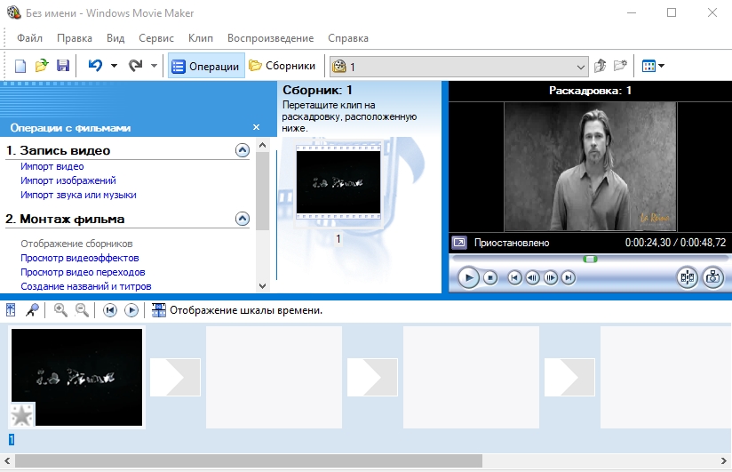
Task: Open the Вид menu
Action: [x=115, y=38]
